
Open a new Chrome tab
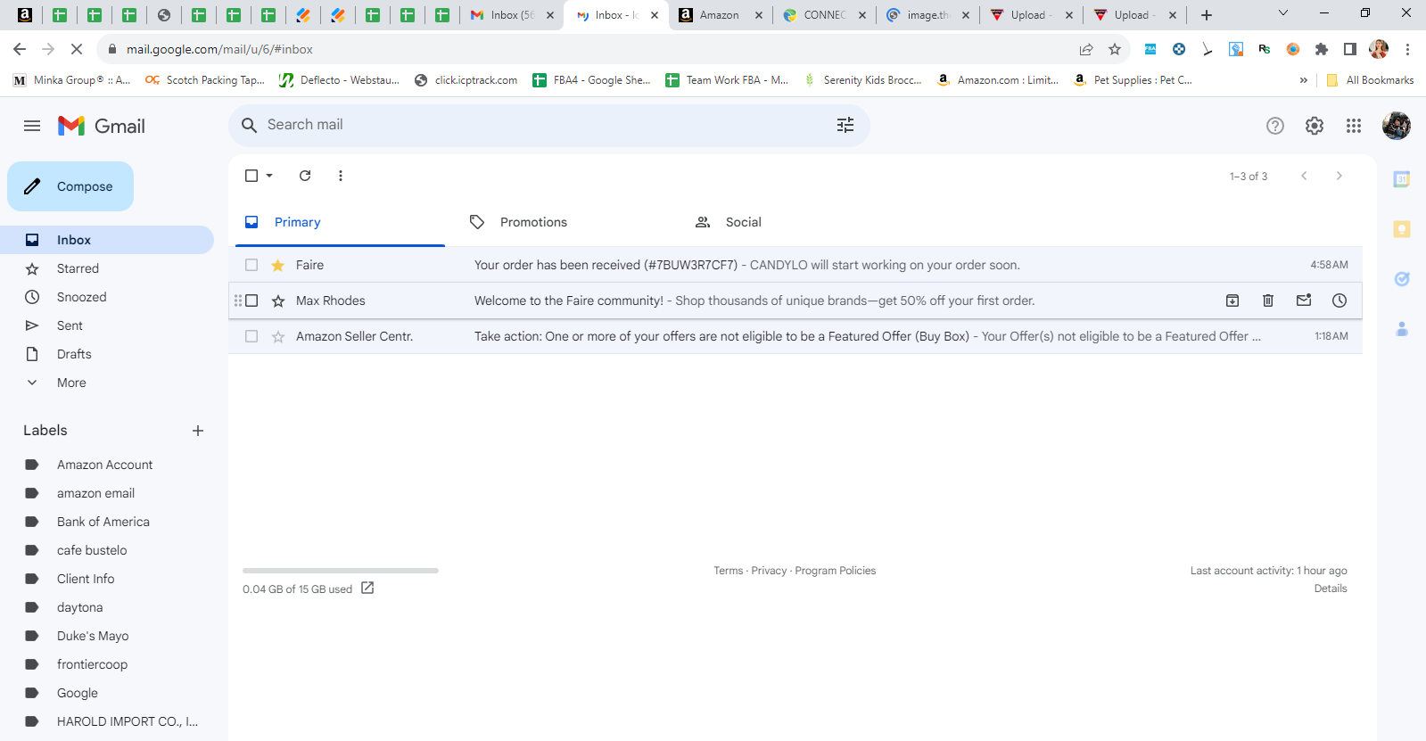[1207, 15]
